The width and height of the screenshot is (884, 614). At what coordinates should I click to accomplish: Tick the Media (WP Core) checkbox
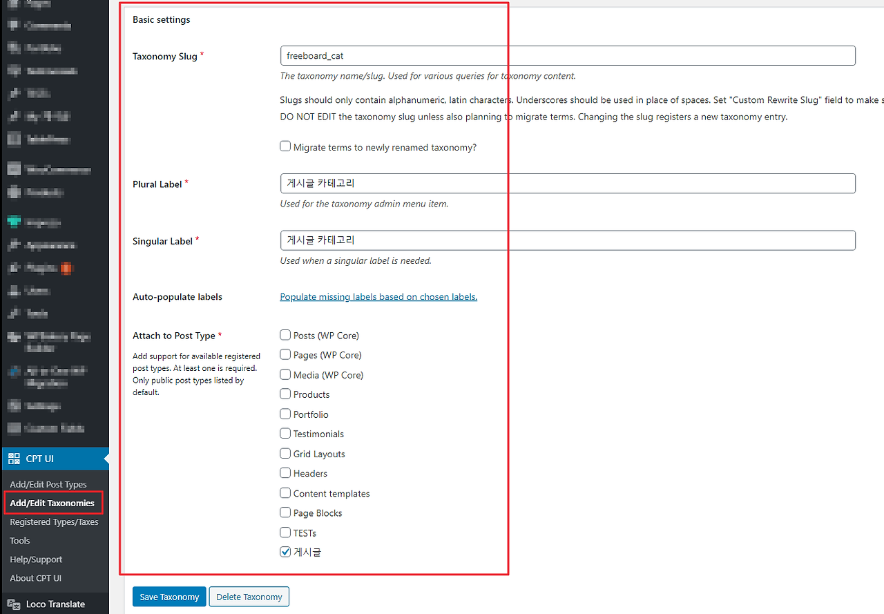coord(285,374)
